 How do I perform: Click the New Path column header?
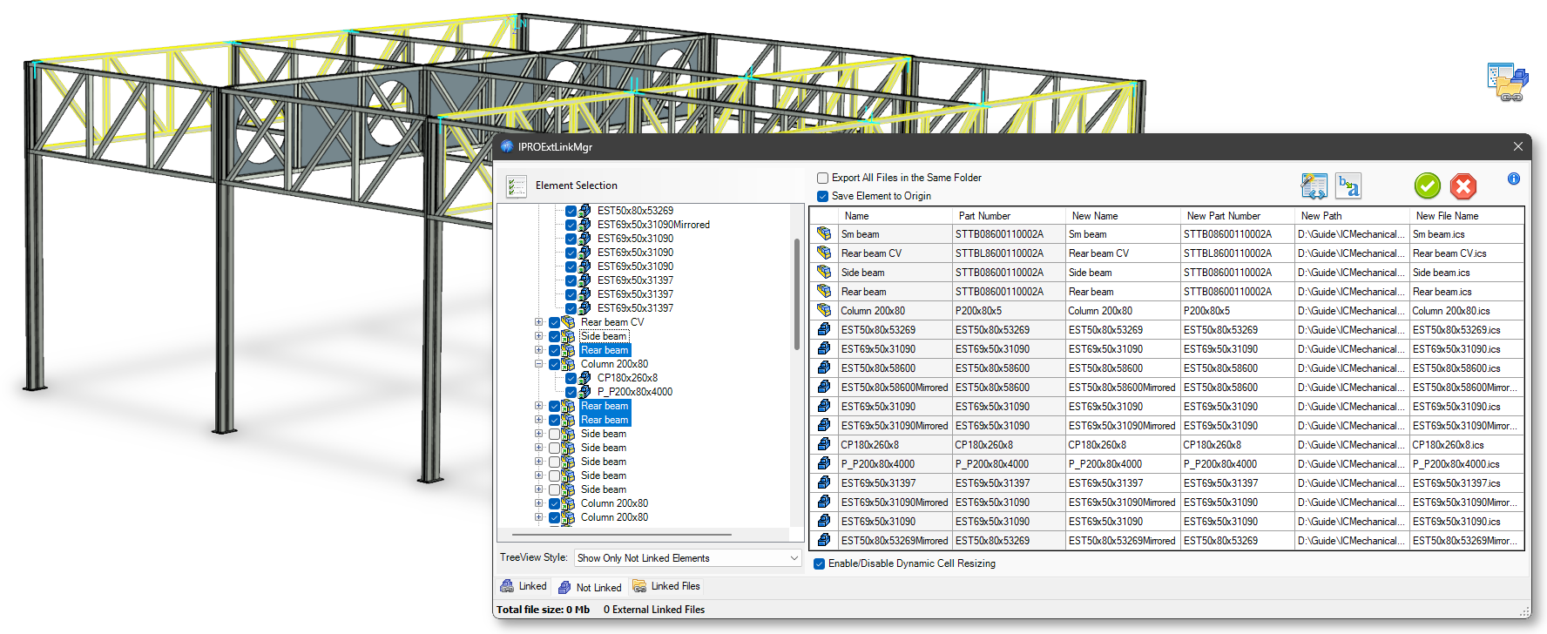pos(1352,216)
